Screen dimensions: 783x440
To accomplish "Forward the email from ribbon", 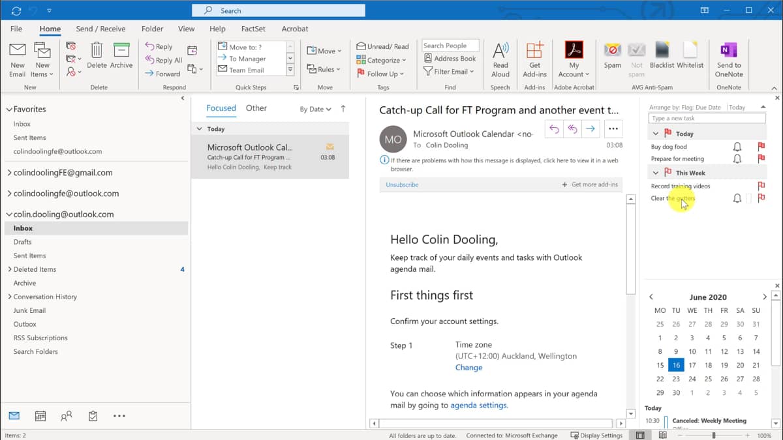I will [162, 74].
